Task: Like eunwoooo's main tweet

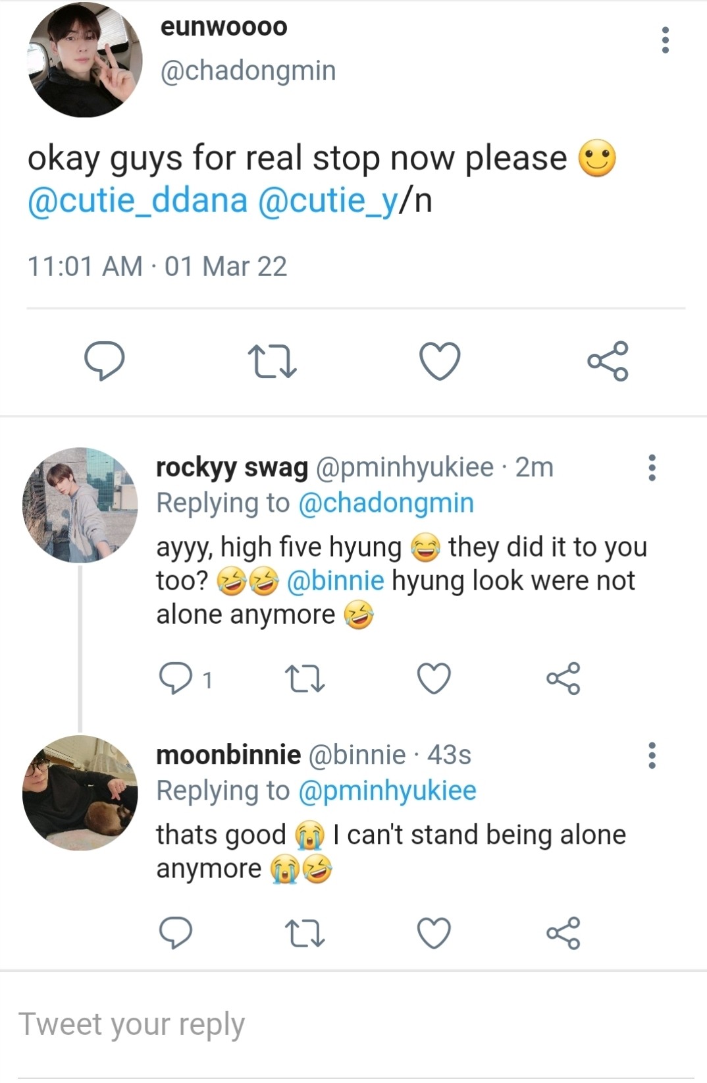Action: [440, 361]
